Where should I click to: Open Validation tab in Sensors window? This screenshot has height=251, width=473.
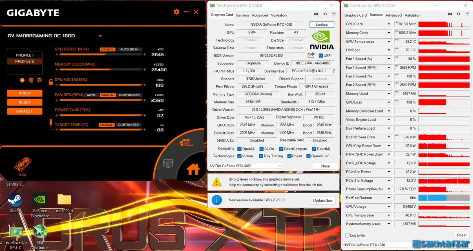click(412, 15)
